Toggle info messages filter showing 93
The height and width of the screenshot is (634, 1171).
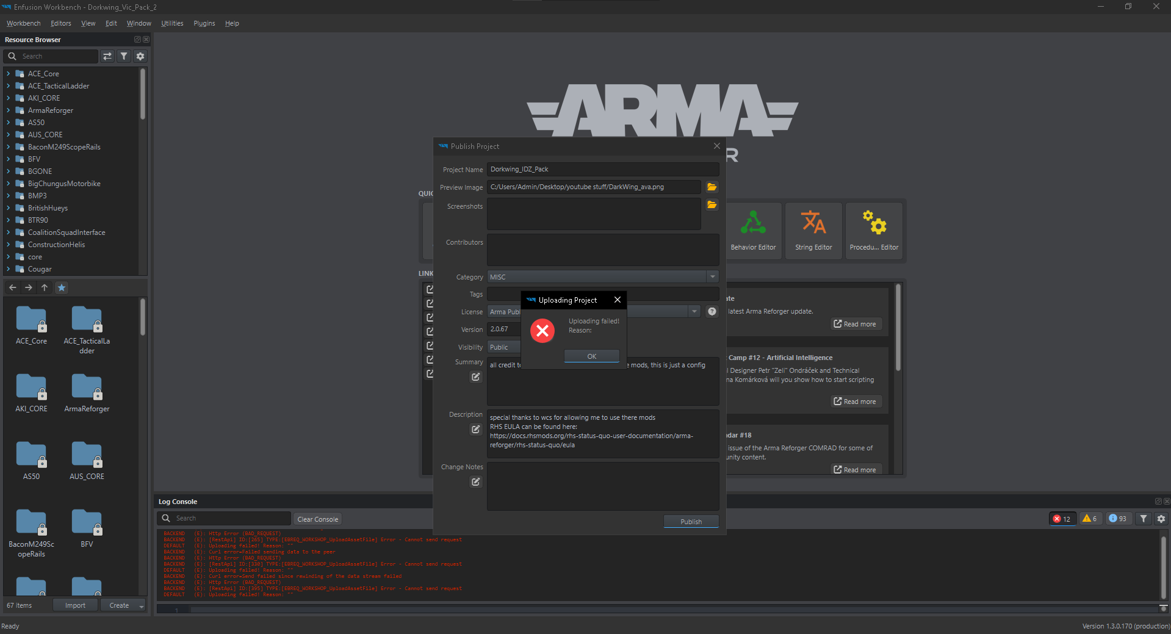tap(1118, 519)
